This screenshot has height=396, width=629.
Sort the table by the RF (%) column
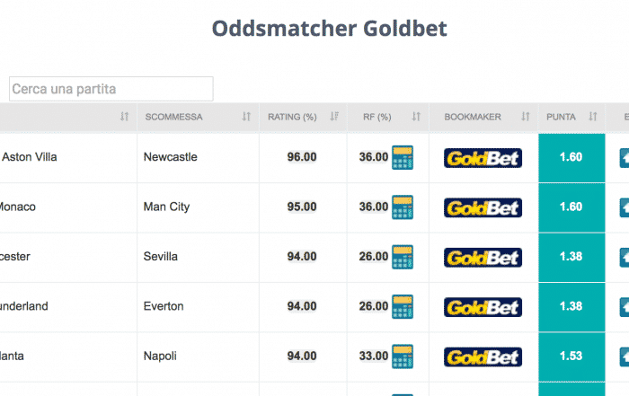pyautogui.click(x=416, y=117)
